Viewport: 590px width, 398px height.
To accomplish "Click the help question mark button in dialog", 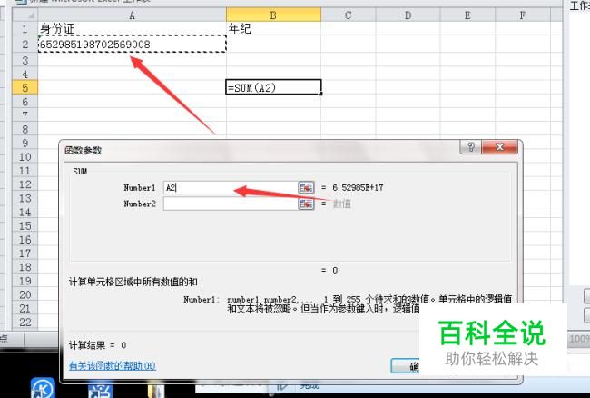I will pyautogui.click(x=470, y=147).
